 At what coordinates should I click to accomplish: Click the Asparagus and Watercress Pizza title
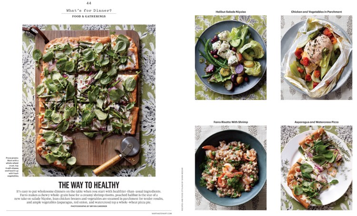click(x=317, y=122)
